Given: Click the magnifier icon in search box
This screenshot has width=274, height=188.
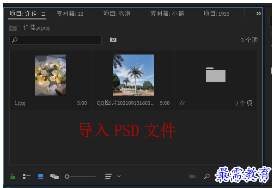Looking at the screenshot, I should point(15,40).
